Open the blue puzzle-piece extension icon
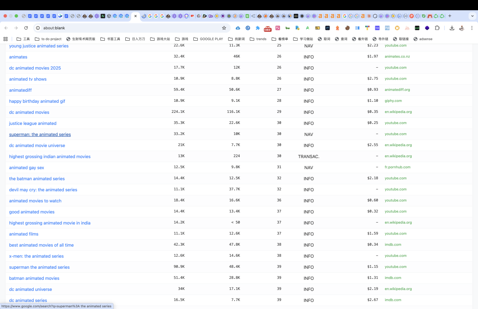 [258, 28]
